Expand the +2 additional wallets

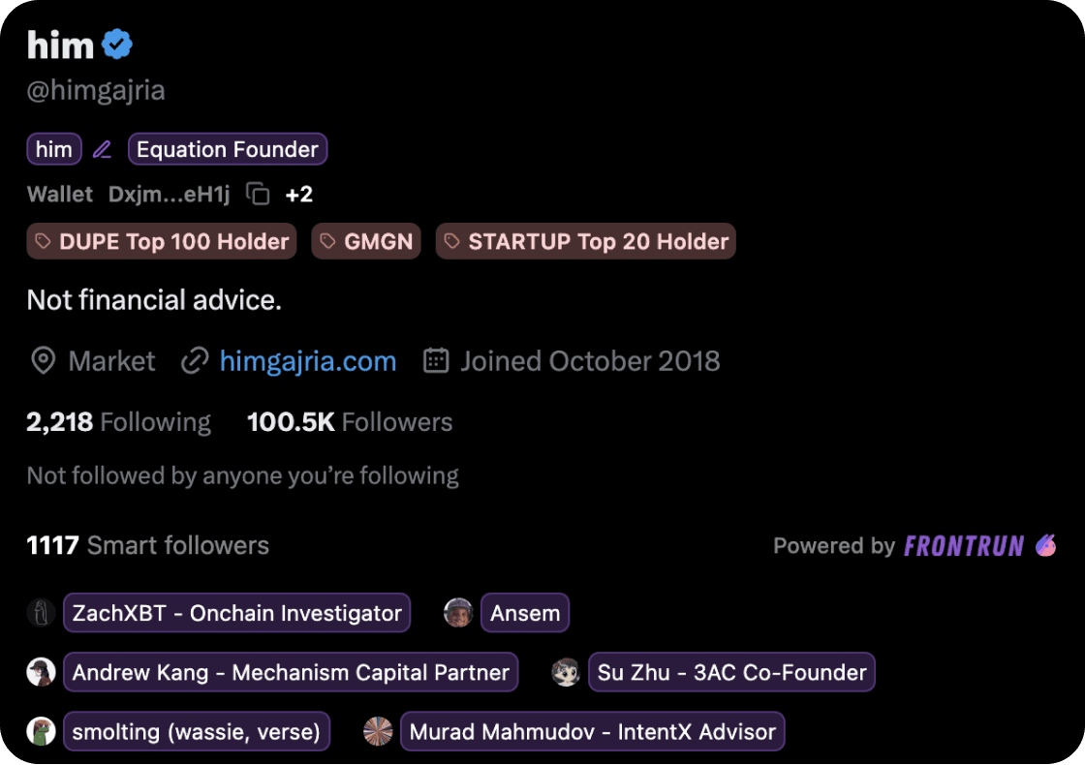click(x=298, y=194)
